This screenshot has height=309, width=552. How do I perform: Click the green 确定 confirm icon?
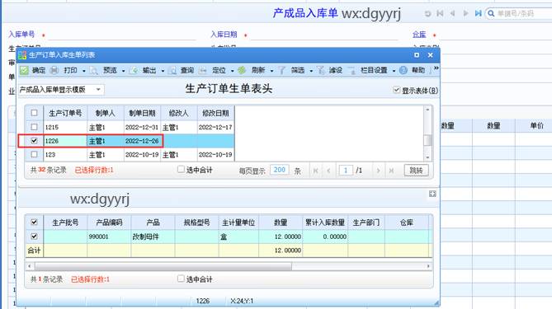coord(24,70)
